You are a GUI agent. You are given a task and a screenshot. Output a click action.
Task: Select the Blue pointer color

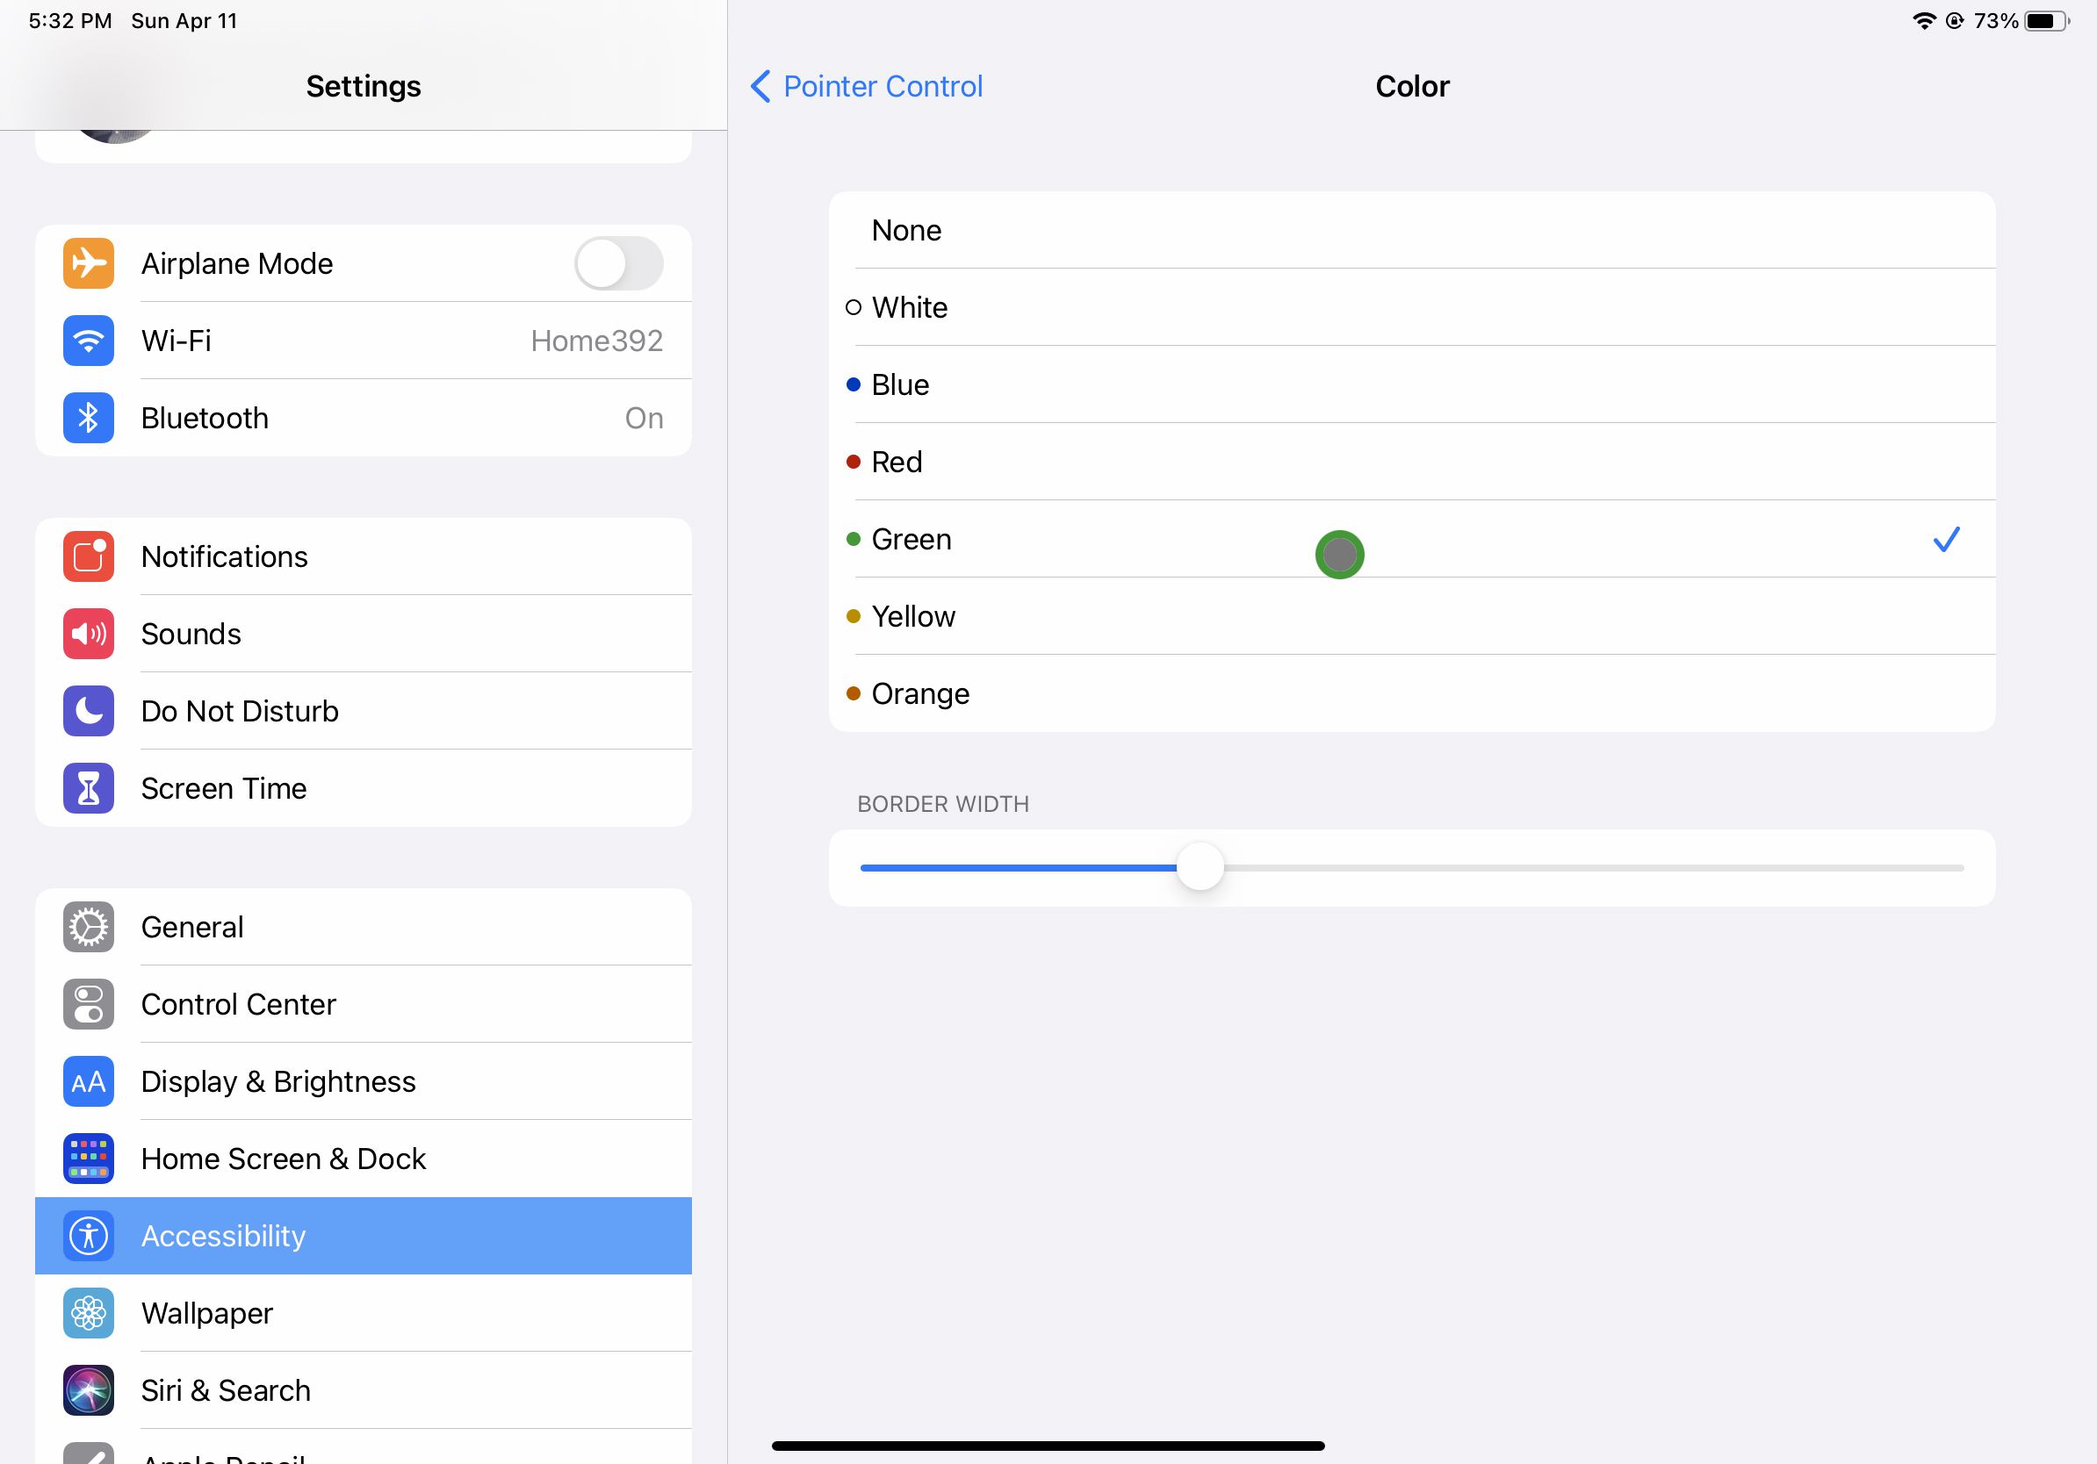pos(1412,384)
